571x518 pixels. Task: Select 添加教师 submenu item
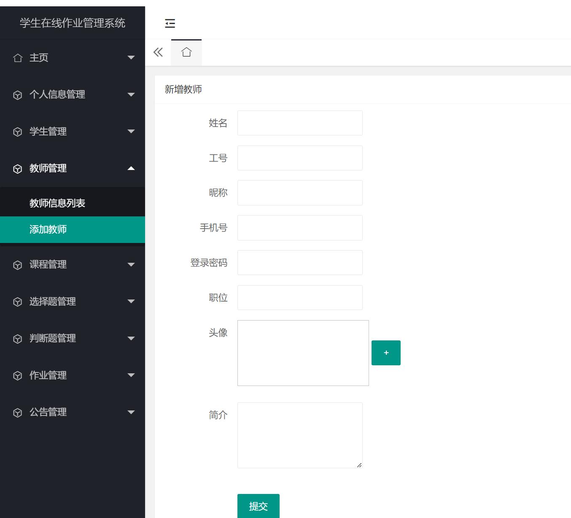[73, 229]
